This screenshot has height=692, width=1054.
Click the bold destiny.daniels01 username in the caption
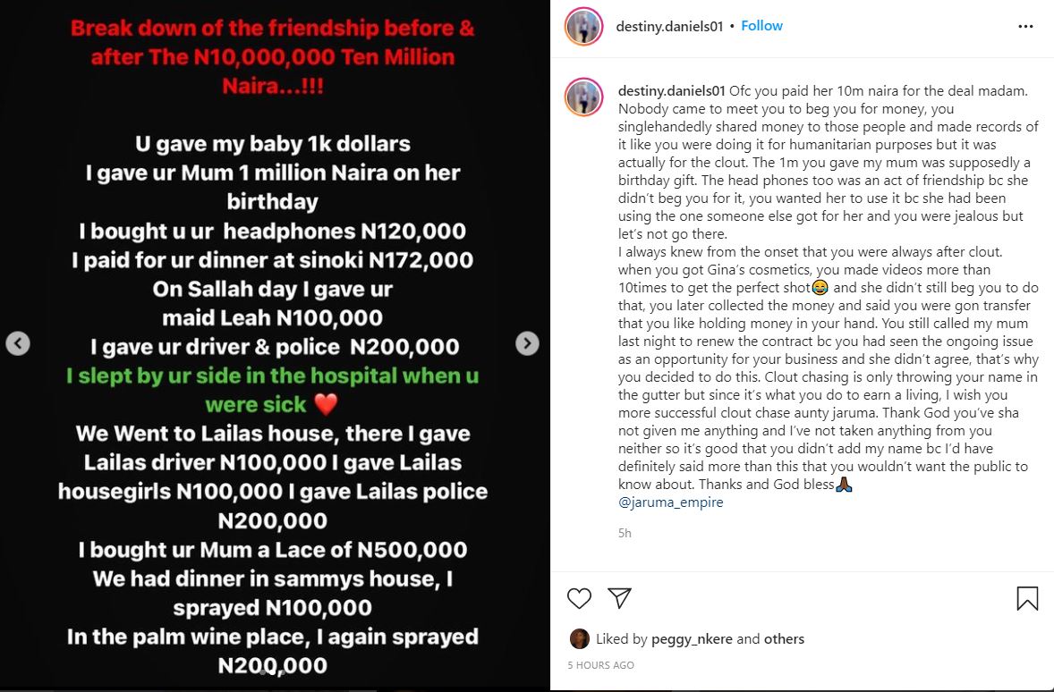(x=671, y=90)
